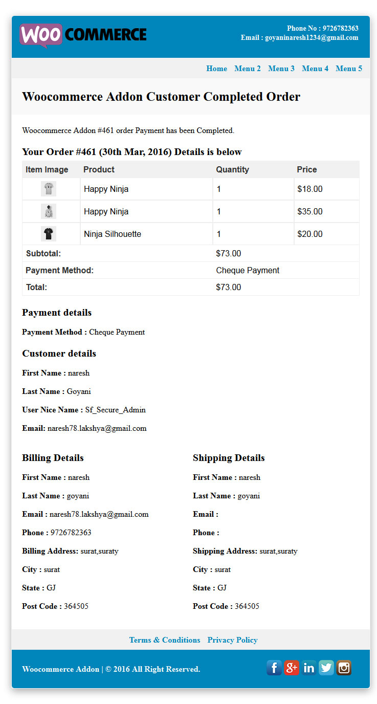Click the LinkedIn icon in footer
Screen dimensions: 377x704
click(x=309, y=668)
